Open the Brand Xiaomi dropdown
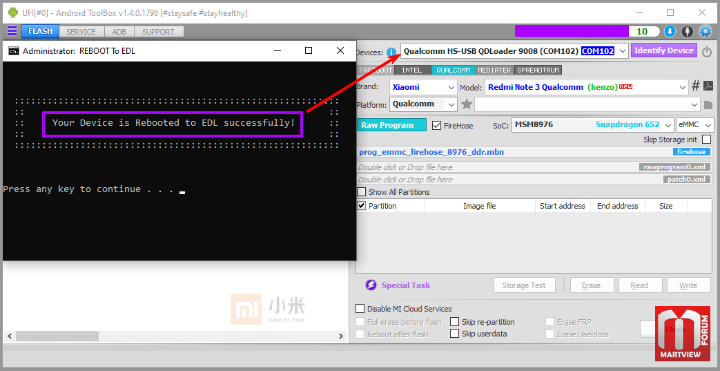 tap(423, 87)
